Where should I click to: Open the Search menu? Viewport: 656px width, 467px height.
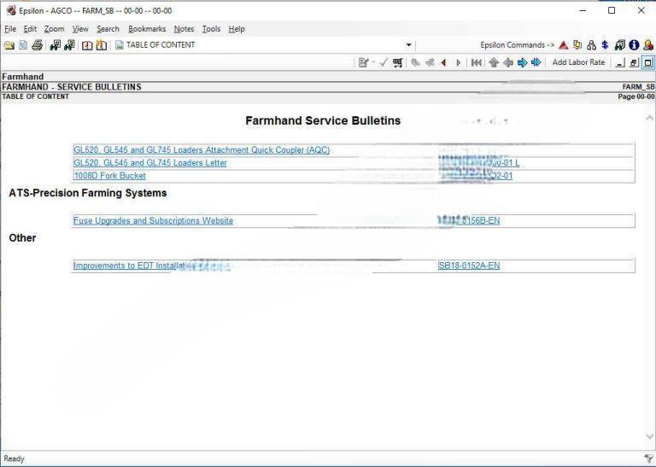(108, 29)
